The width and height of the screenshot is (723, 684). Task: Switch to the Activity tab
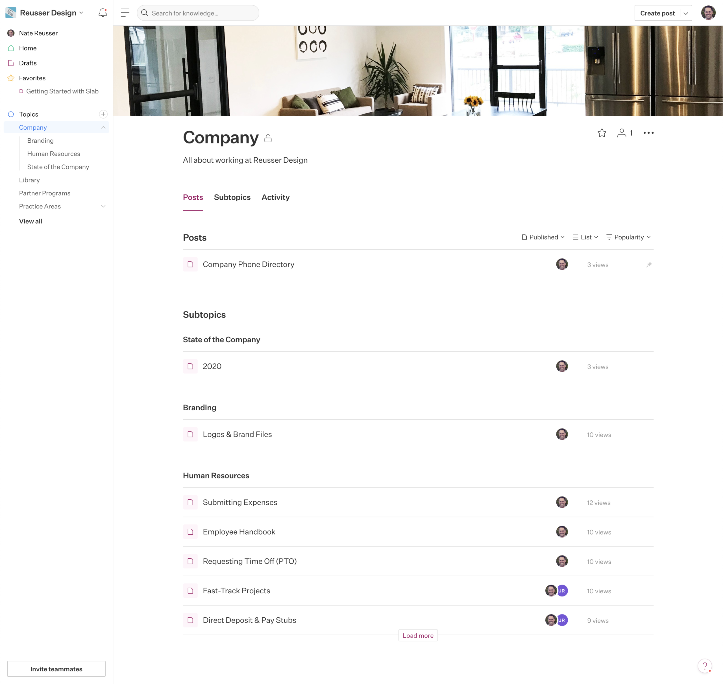pyautogui.click(x=275, y=197)
